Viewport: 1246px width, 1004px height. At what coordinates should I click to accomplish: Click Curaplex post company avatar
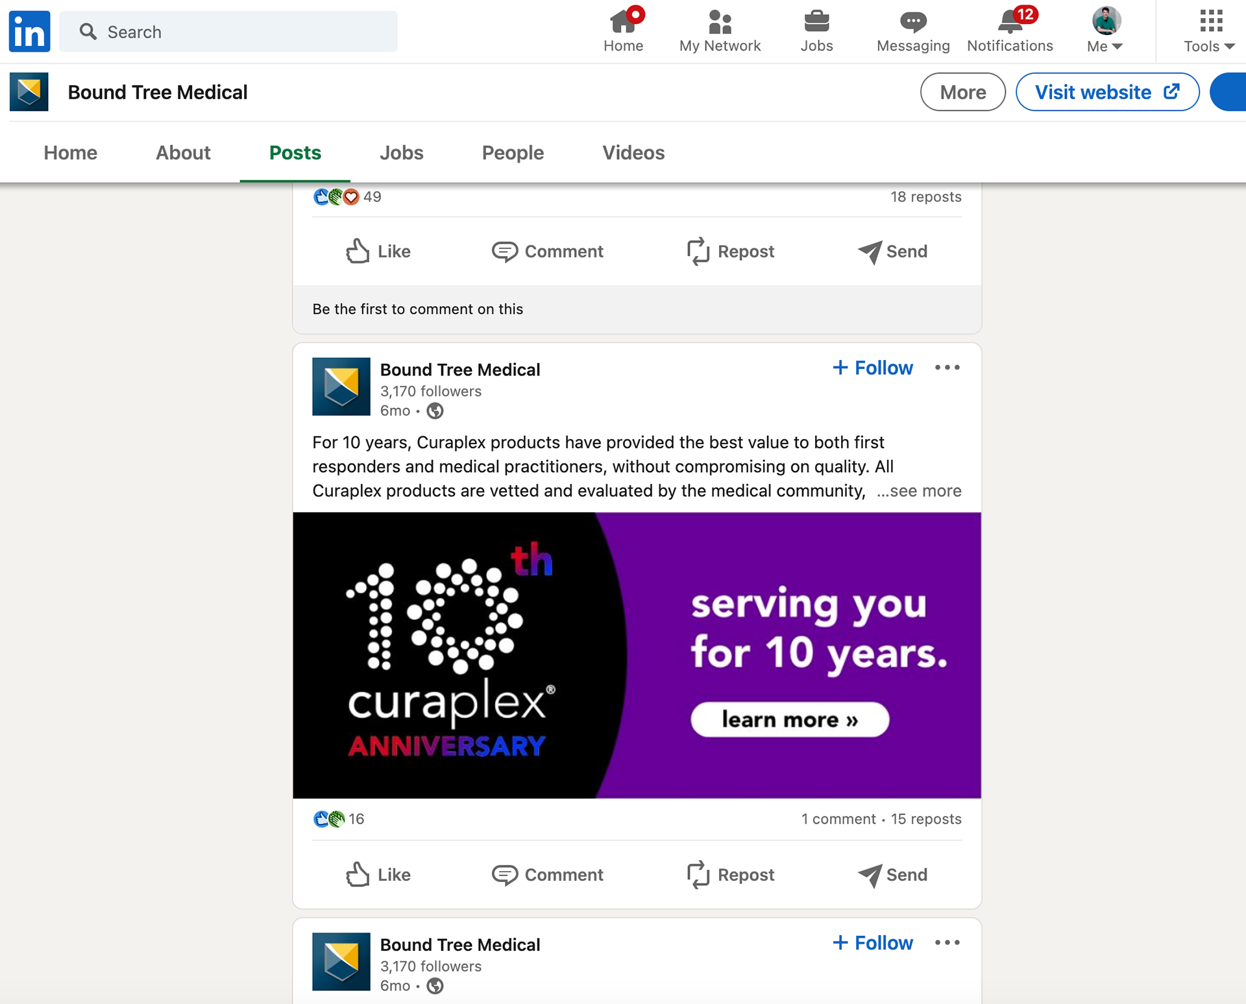tap(341, 387)
